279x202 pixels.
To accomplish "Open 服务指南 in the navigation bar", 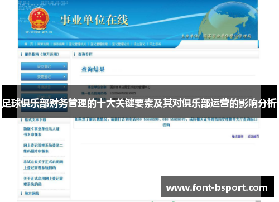I will tap(59, 44).
